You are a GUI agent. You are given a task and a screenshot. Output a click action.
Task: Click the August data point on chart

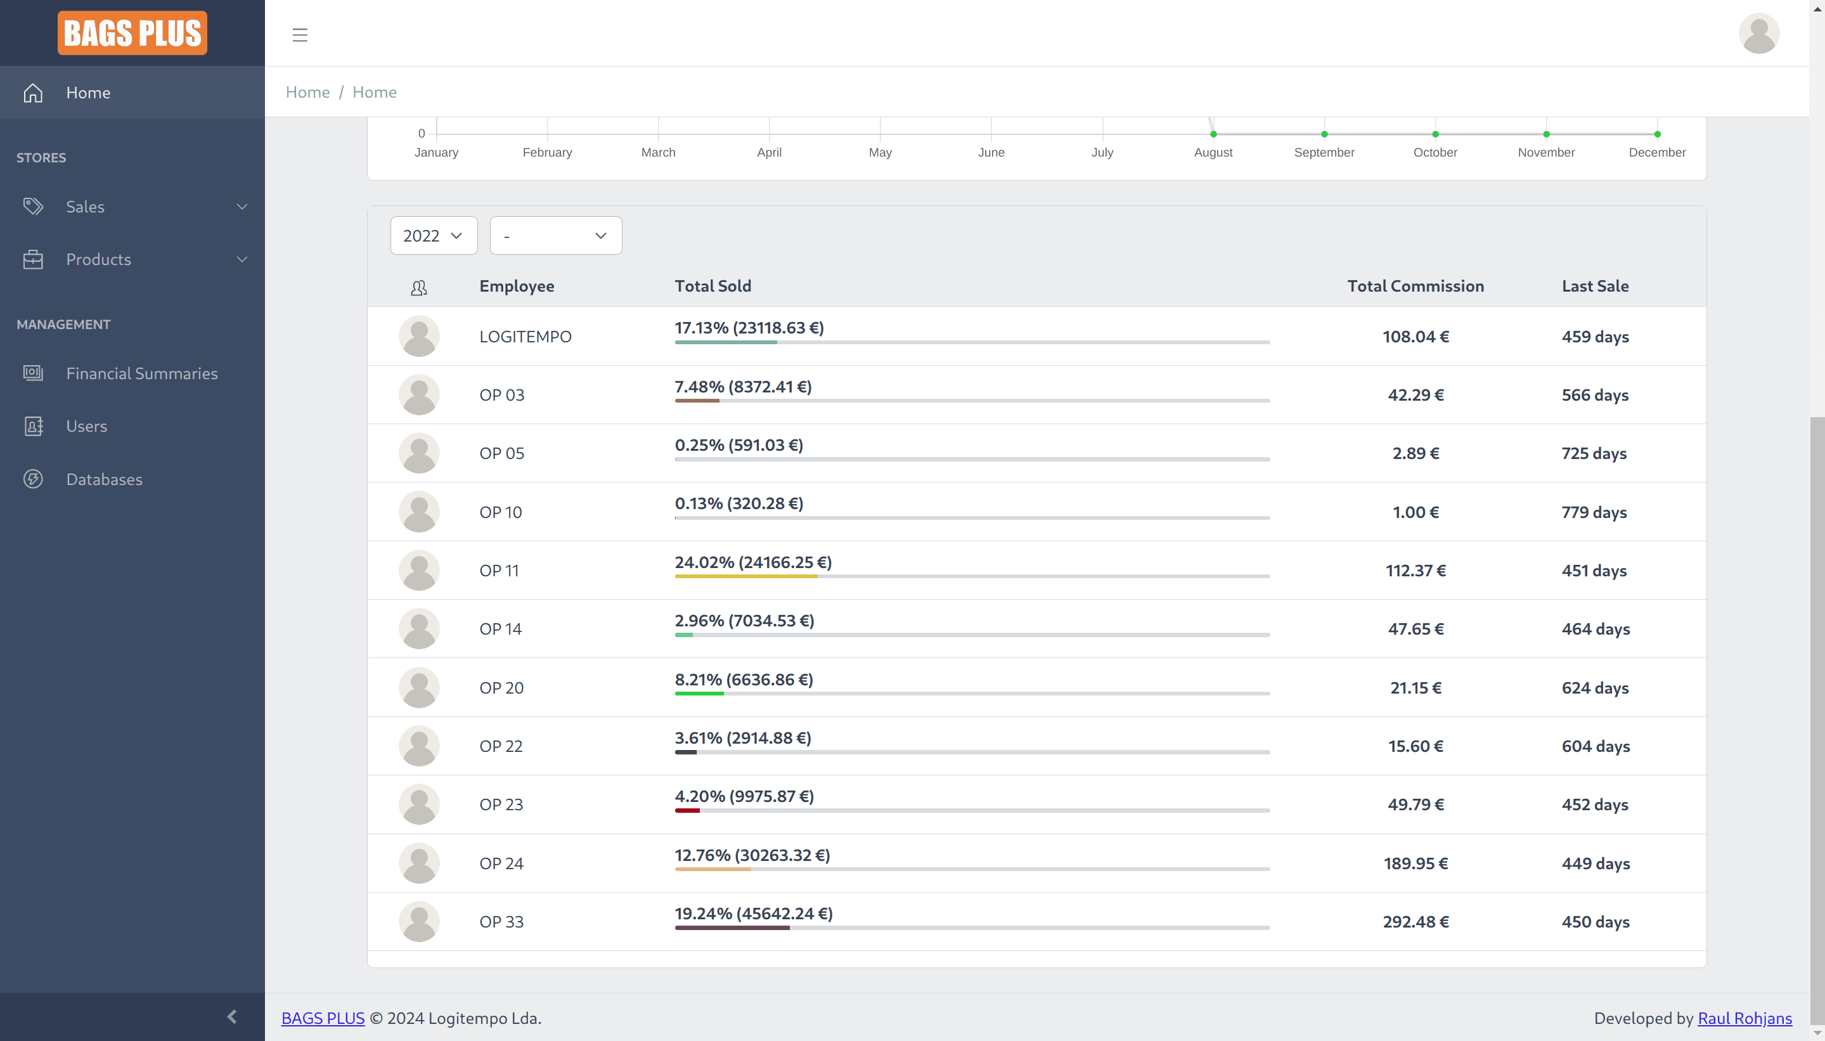pos(1213,134)
